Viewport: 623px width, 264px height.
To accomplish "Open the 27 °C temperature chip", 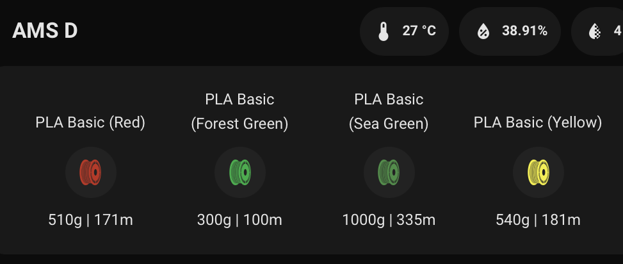I will pyautogui.click(x=404, y=31).
